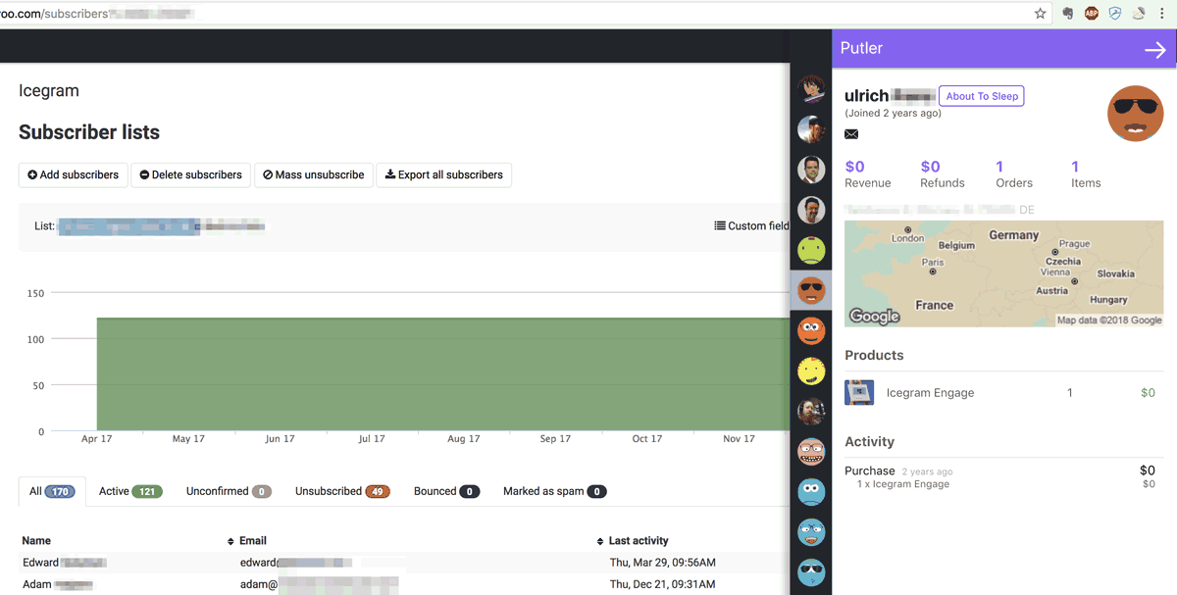
Task: Click the Delete subscribers button
Action: (190, 174)
